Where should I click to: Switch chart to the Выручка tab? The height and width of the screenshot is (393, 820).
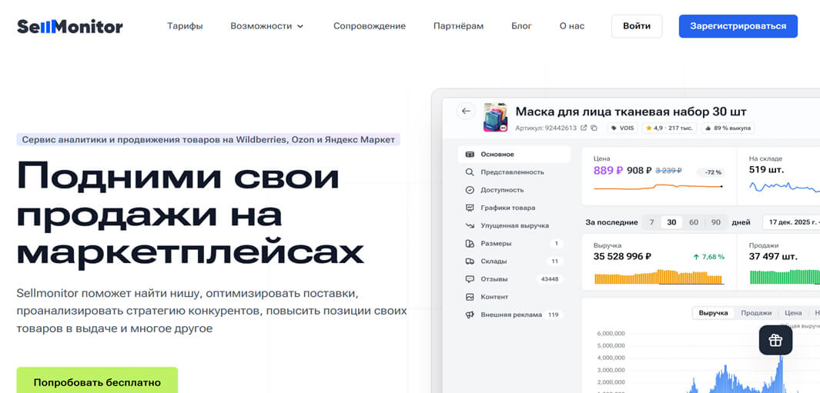[713, 312]
